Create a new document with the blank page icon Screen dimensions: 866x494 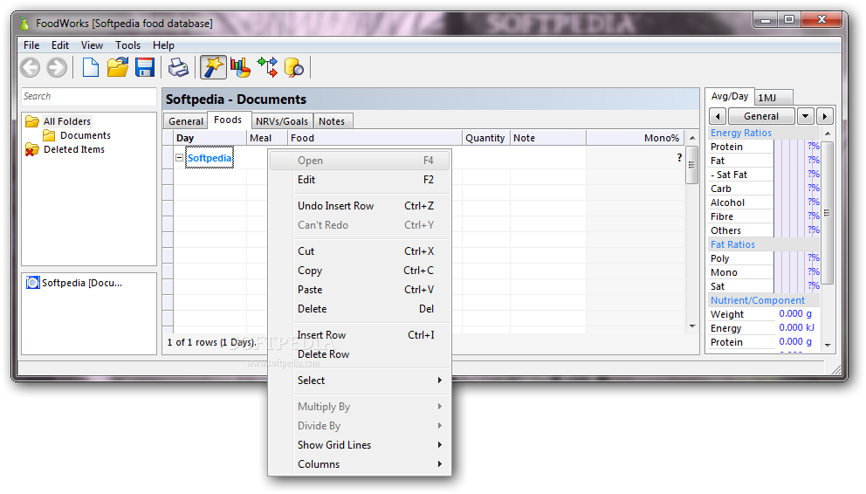point(91,67)
